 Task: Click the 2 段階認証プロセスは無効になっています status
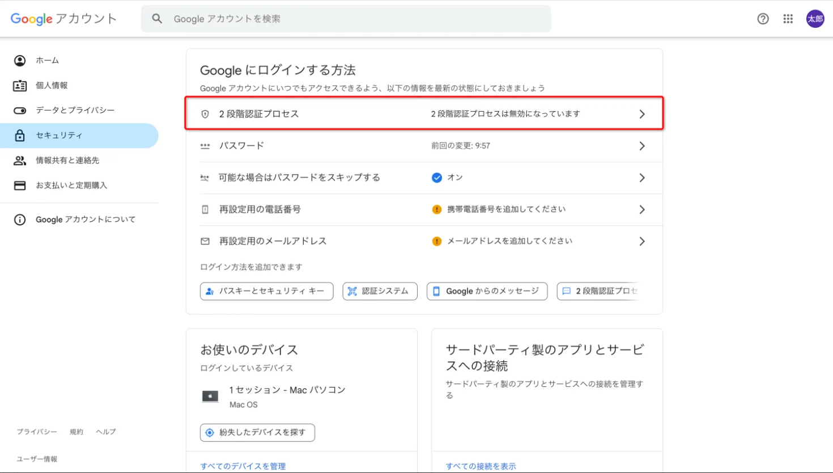click(x=505, y=114)
